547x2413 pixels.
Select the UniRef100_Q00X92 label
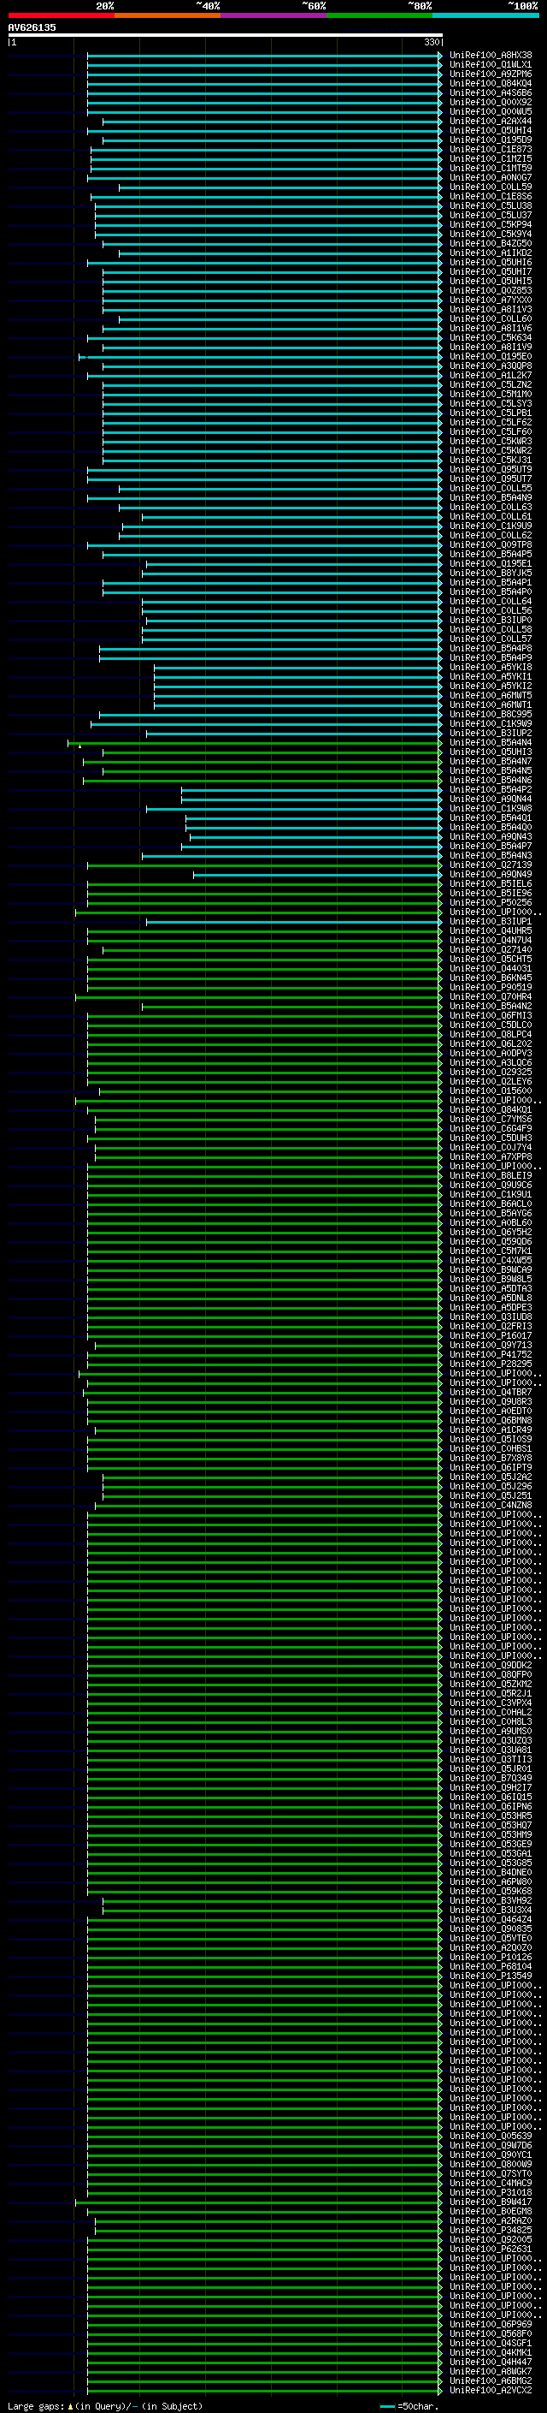[x=491, y=102]
